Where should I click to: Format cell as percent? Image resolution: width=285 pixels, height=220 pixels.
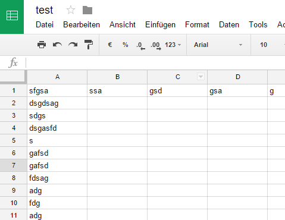(x=126, y=45)
